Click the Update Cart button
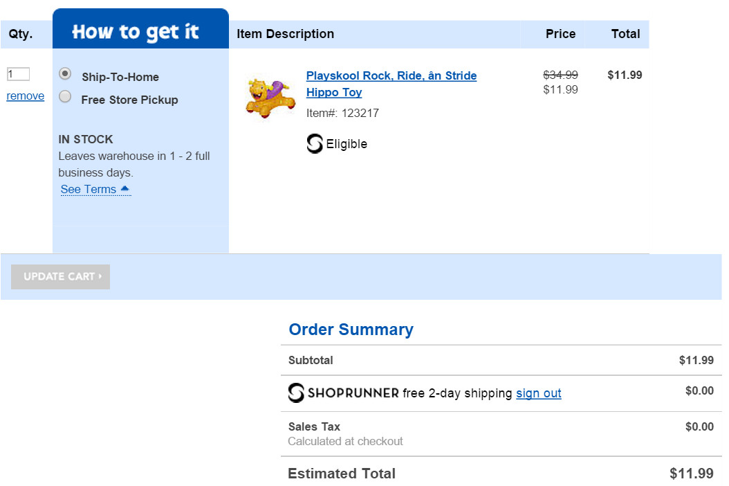 [60, 277]
